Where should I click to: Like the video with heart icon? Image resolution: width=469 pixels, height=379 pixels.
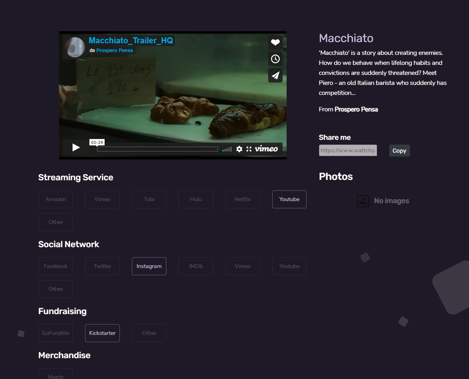[275, 42]
